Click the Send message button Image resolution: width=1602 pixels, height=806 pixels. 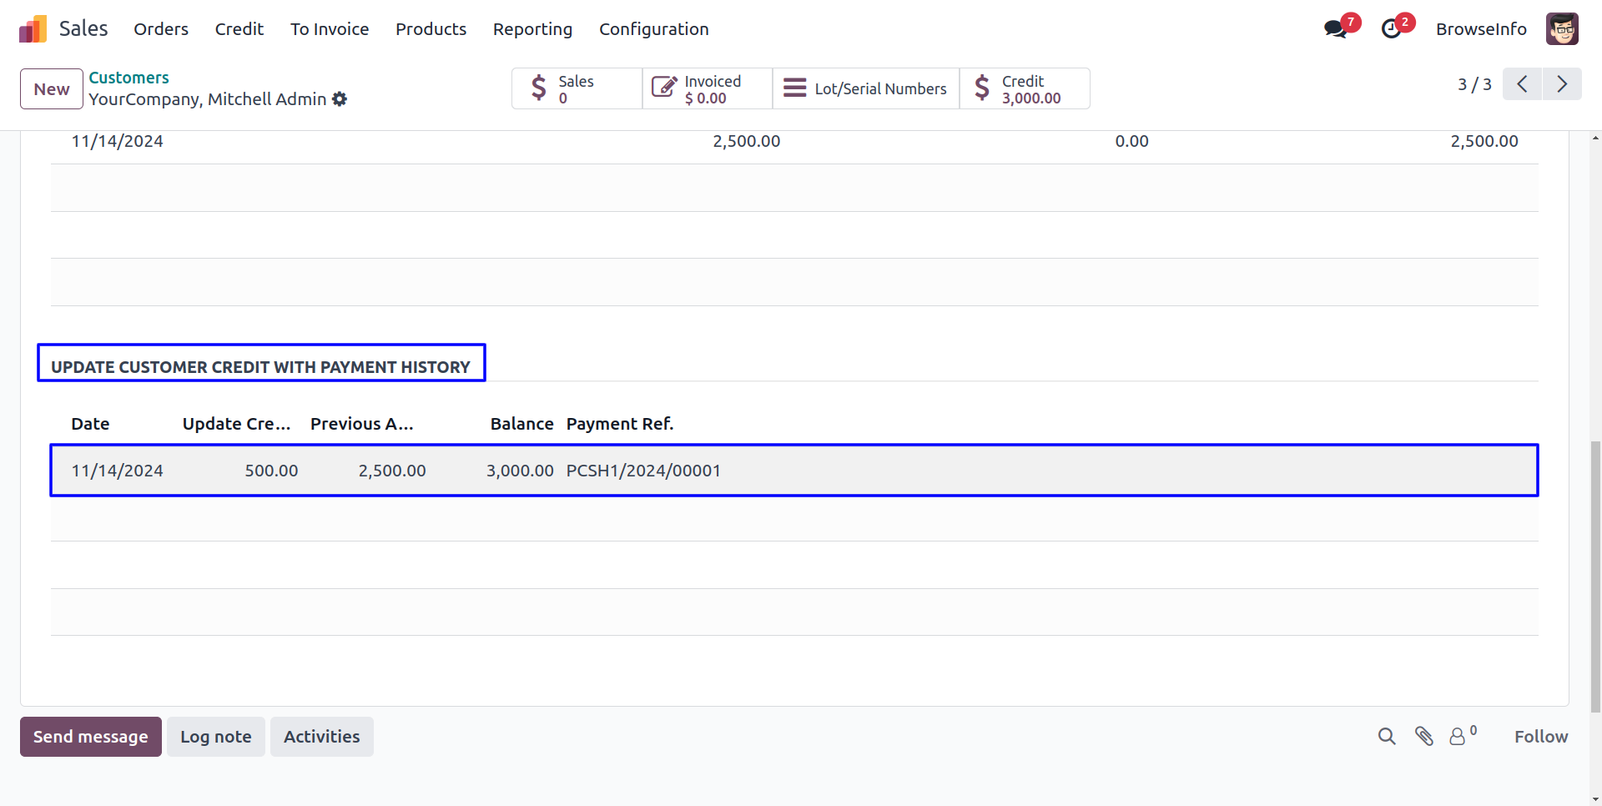point(91,737)
